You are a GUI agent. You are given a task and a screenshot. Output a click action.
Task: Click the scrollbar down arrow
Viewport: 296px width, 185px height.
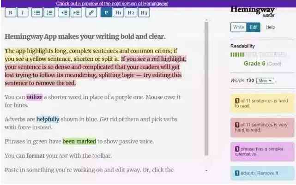[x=206, y=170]
